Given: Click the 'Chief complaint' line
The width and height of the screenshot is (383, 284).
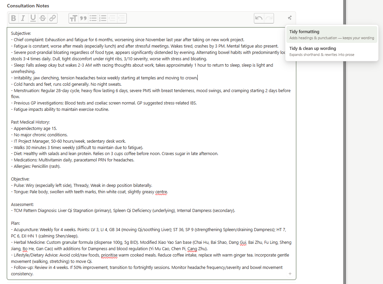Looking at the screenshot, I should (127, 40).
